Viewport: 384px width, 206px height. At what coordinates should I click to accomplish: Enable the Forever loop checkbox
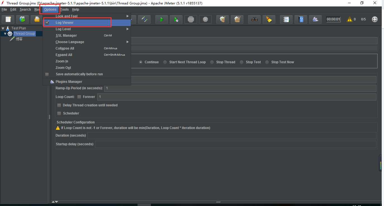tap(79, 97)
